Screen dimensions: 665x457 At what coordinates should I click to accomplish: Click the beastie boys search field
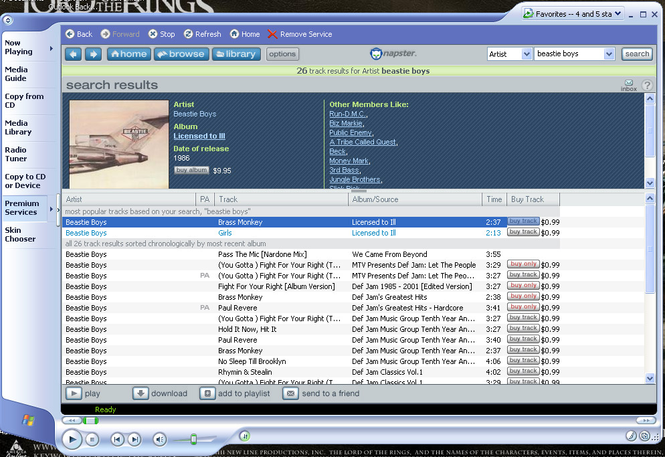569,54
